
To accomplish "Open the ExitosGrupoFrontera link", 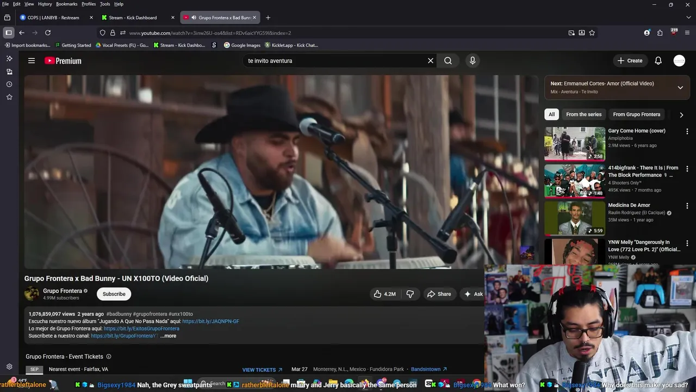I will [141, 329].
